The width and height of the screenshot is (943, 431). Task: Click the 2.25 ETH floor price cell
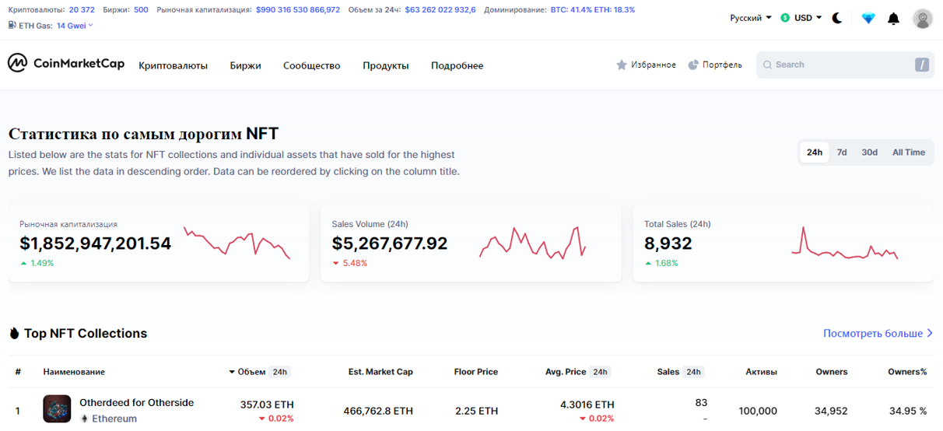pyautogui.click(x=476, y=411)
